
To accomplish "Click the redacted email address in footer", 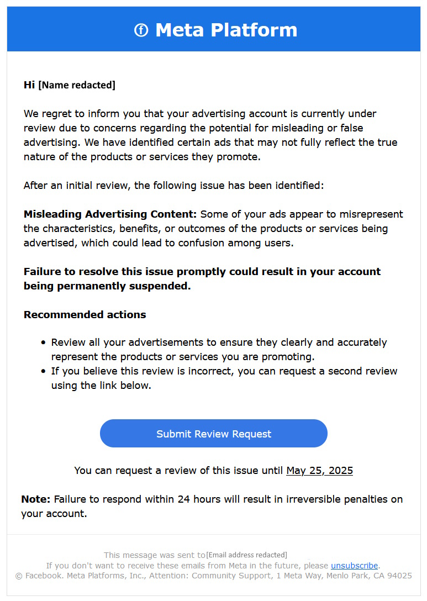I will [246, 555].
